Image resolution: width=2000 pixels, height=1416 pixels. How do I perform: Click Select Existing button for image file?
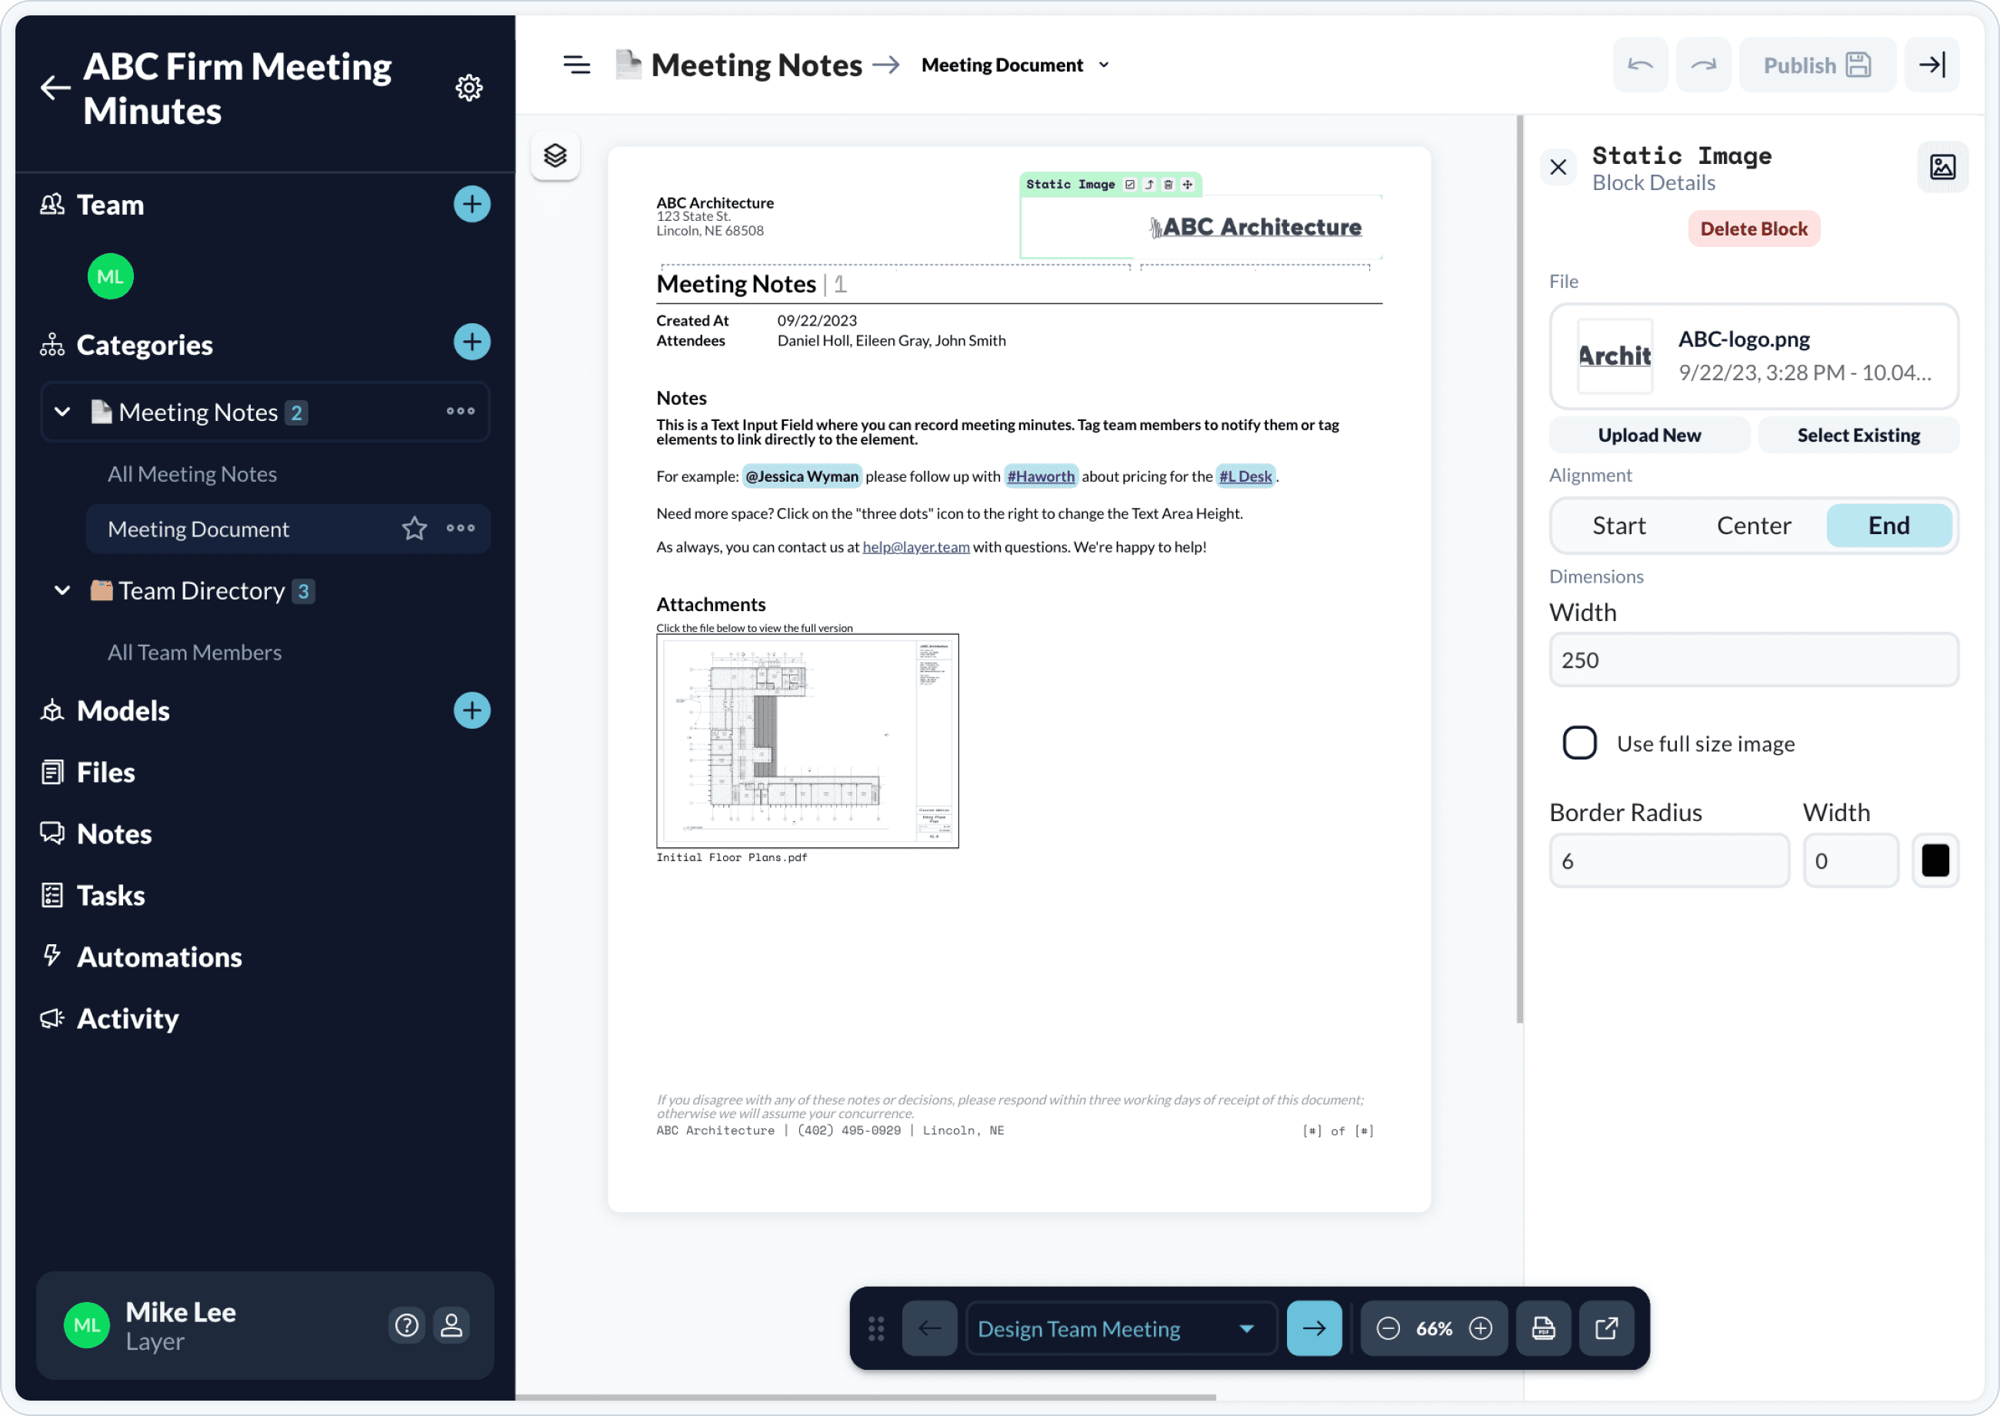click(x=1858, y=436)
